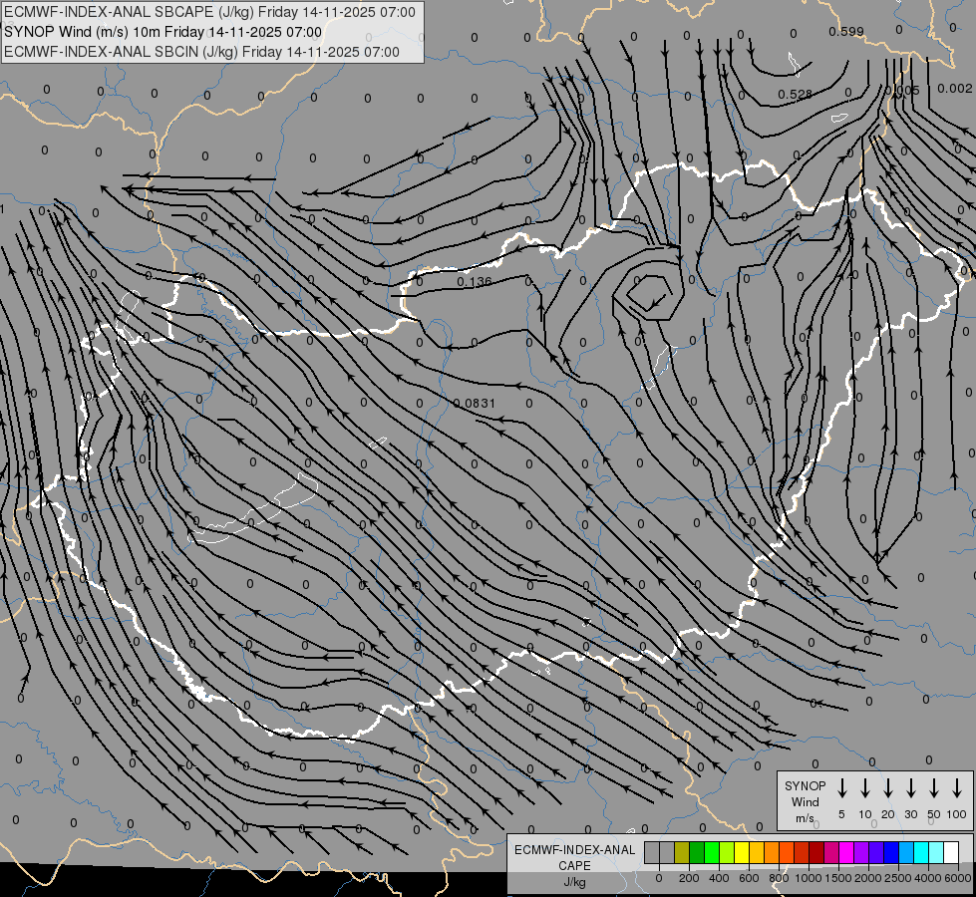The width and height of the screenshot is (976, 897).
Task: Click the 0.599 value on the map
Action: pyautogui.click(x=846, y=31)
